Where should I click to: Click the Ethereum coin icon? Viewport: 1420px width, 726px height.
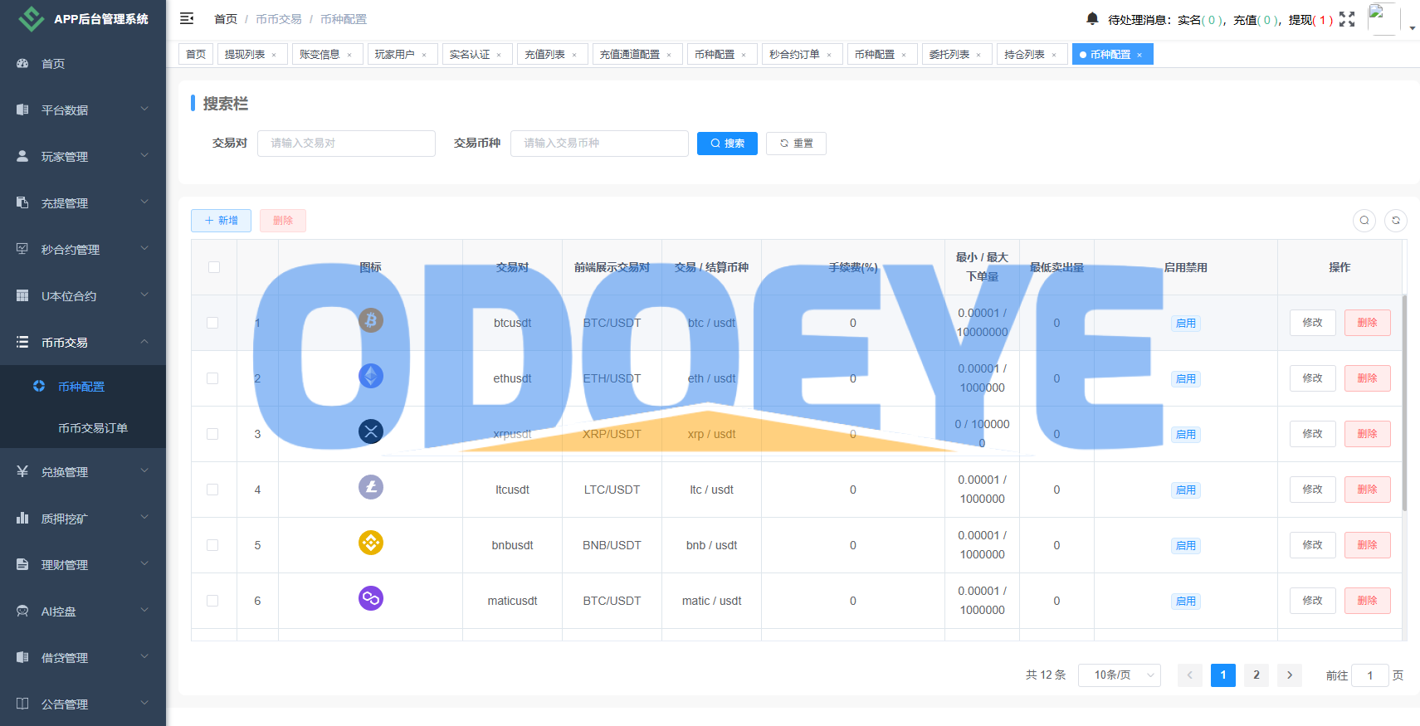[x=371, y=376]
